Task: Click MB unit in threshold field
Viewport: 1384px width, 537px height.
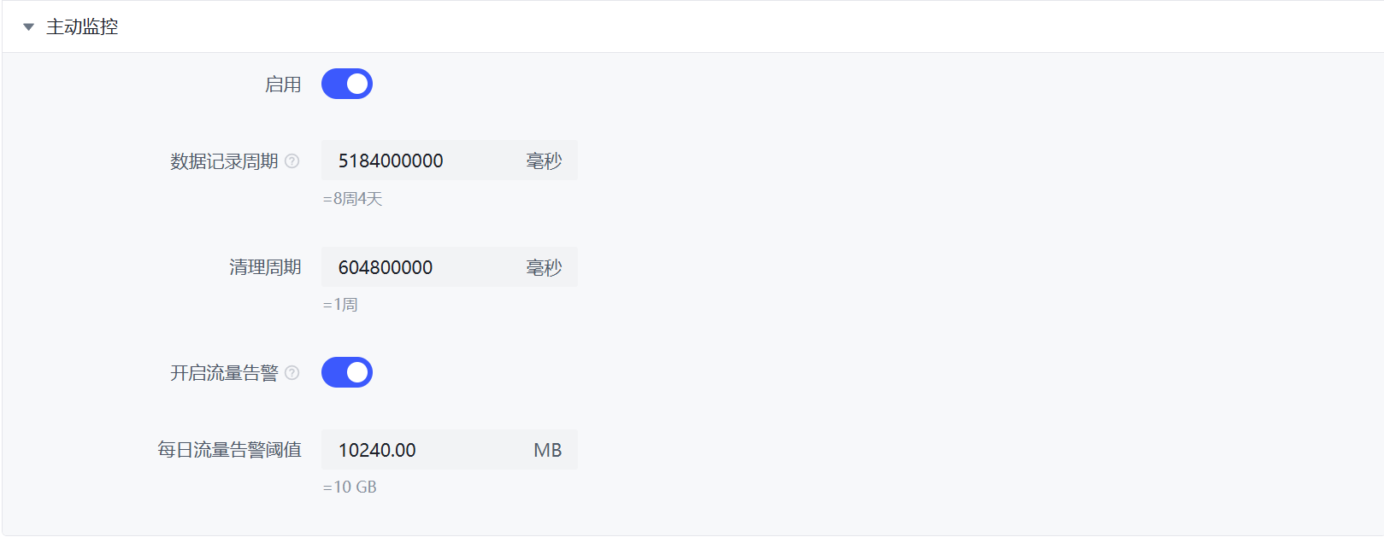Action: tap(547, 450)
